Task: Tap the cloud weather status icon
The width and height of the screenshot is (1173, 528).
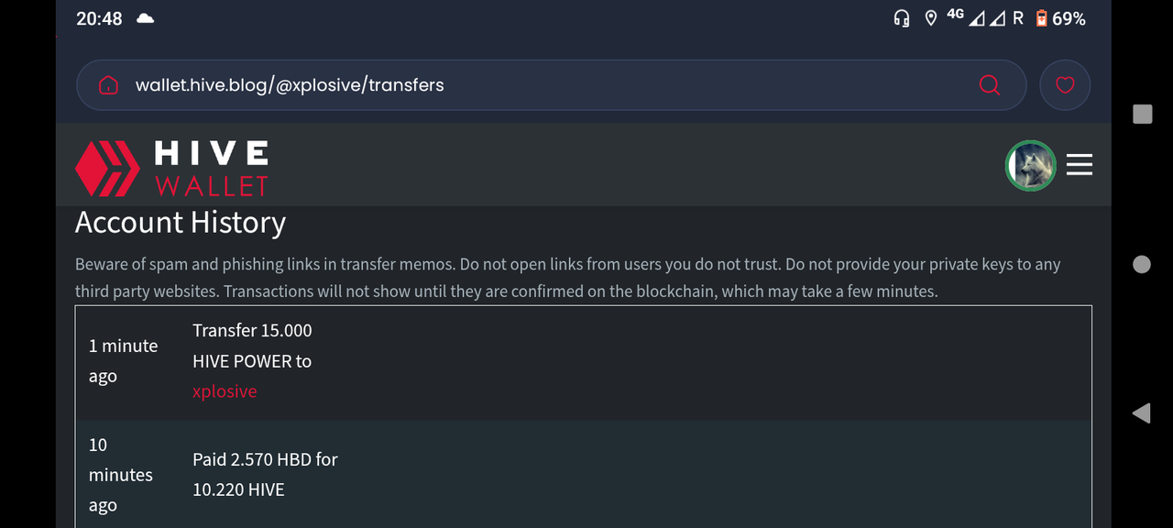Action: point(145,18)
